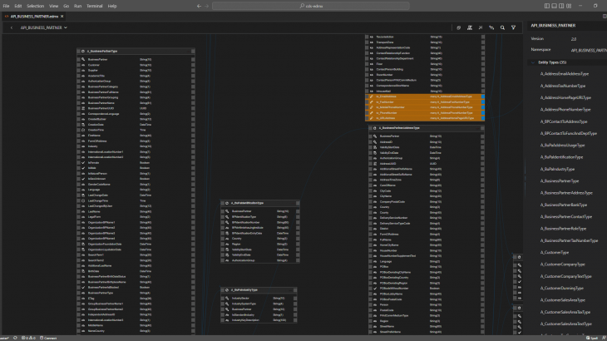Select A_BuPaIdentificationType in the entity list

561,157
